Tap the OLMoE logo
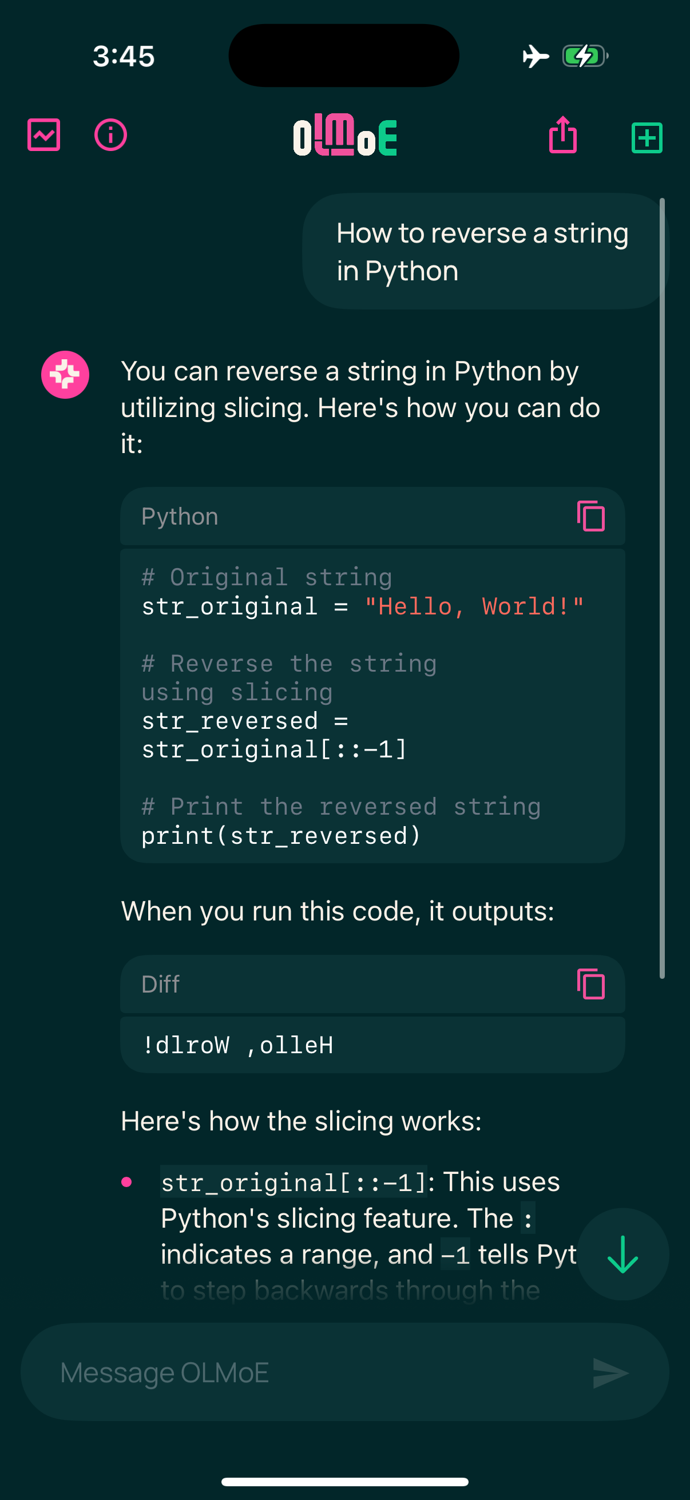This screenshot has height=1500, width=690. coord(344,135)
